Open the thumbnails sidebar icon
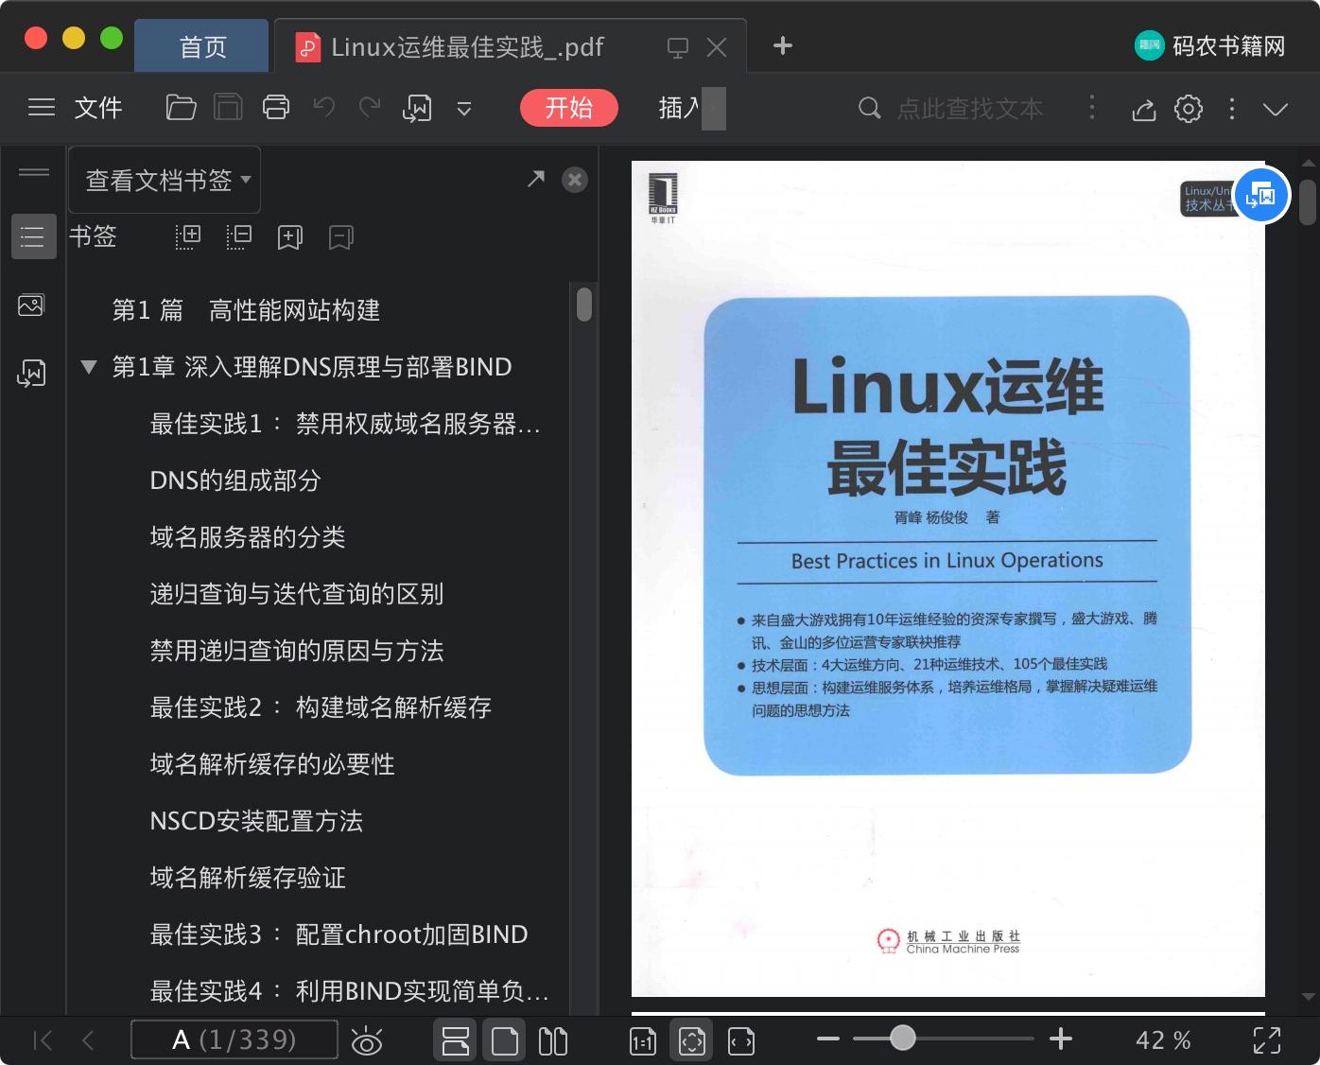 point(31,305)
